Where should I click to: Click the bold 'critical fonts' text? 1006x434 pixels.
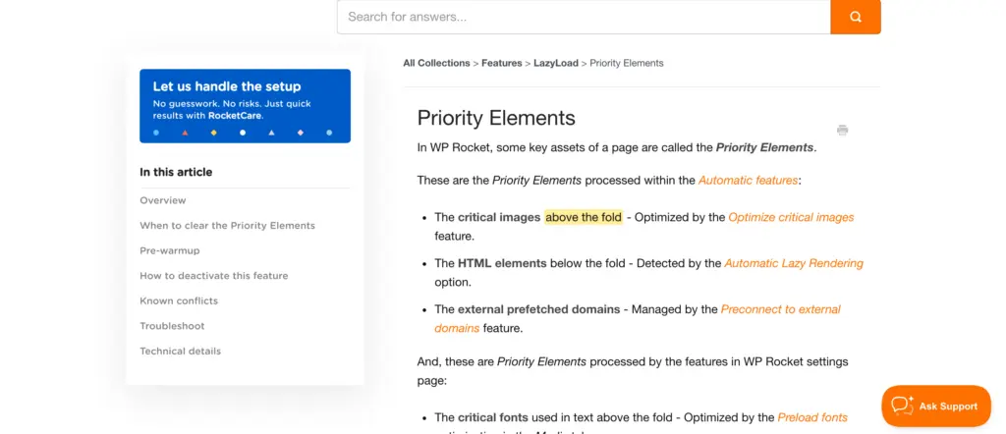coord(493,417)
